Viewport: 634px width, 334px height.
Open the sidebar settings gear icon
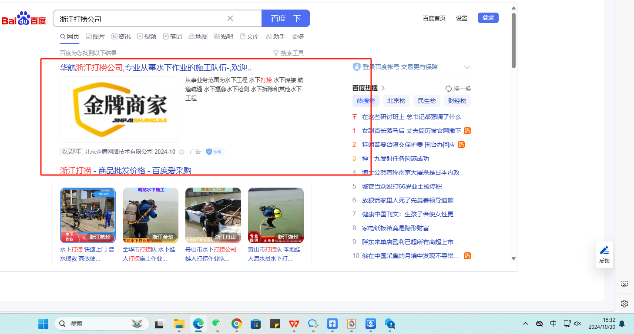624,303
